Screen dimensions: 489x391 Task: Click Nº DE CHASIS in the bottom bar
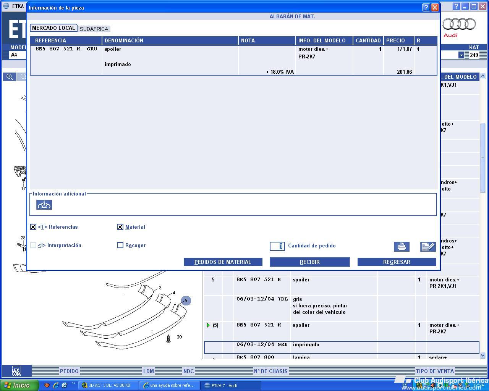coord(270,371)
